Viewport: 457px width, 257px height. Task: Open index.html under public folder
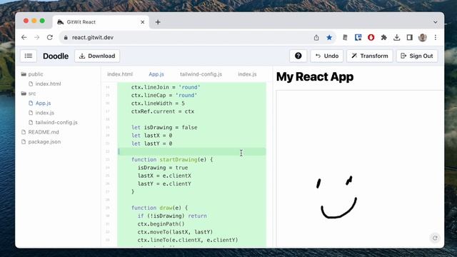click(45, 84)
